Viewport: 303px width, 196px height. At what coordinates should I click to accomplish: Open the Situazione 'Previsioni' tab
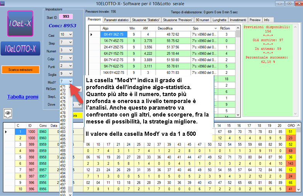point(178,20)
